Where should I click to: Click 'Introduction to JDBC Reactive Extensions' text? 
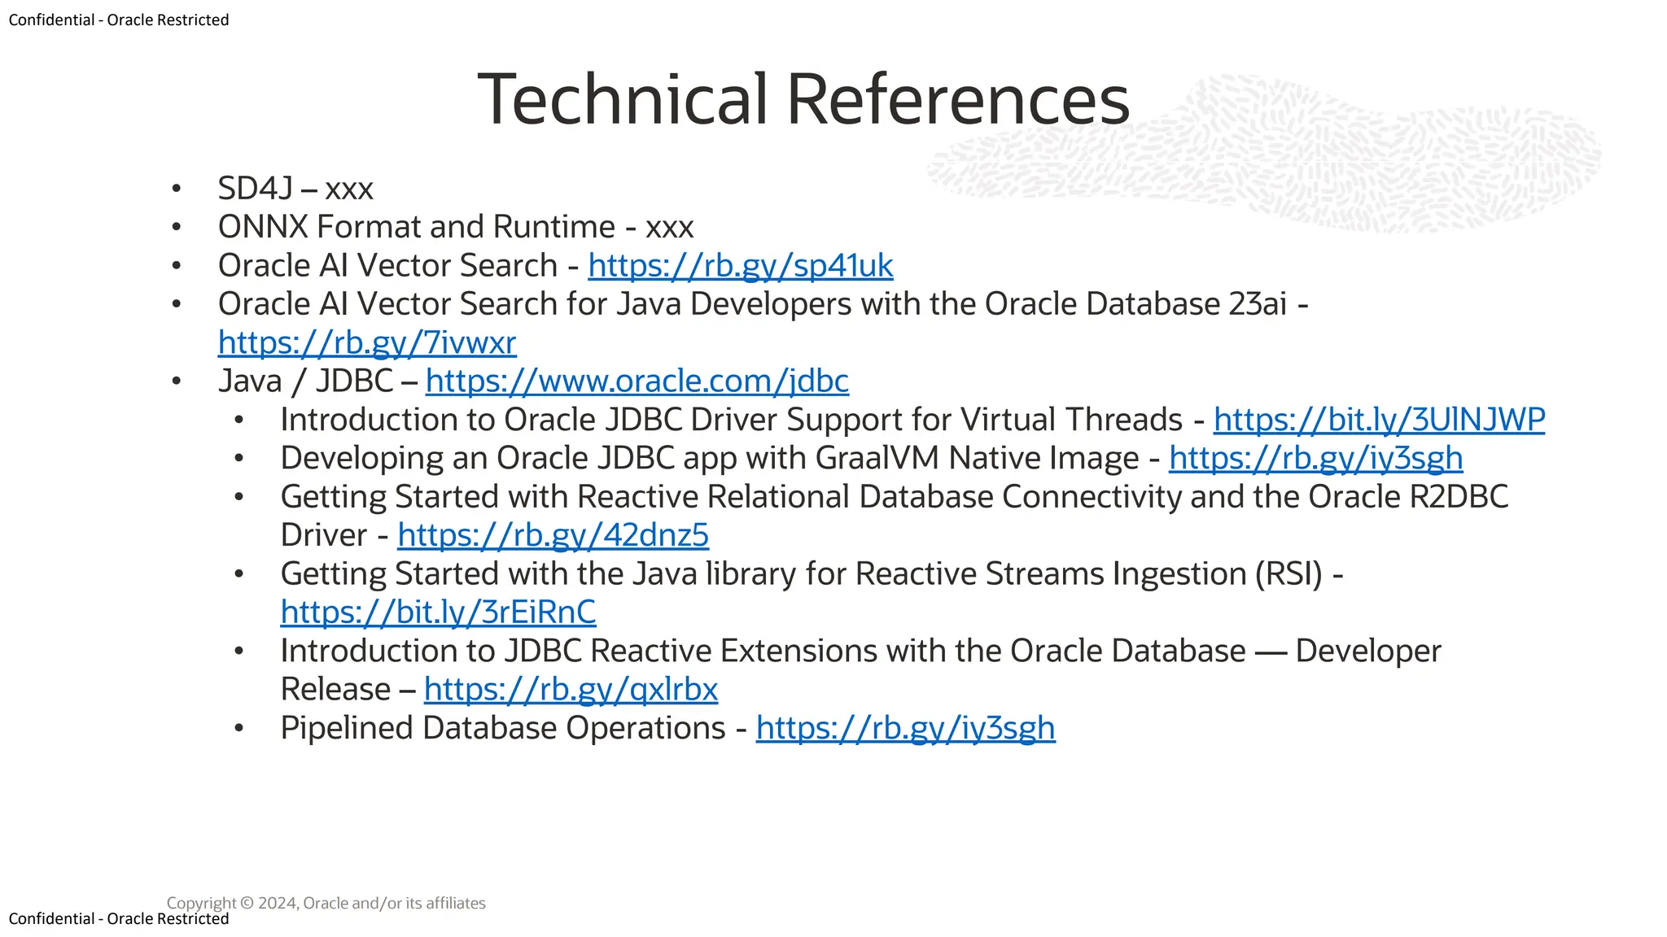pos(579,652)
